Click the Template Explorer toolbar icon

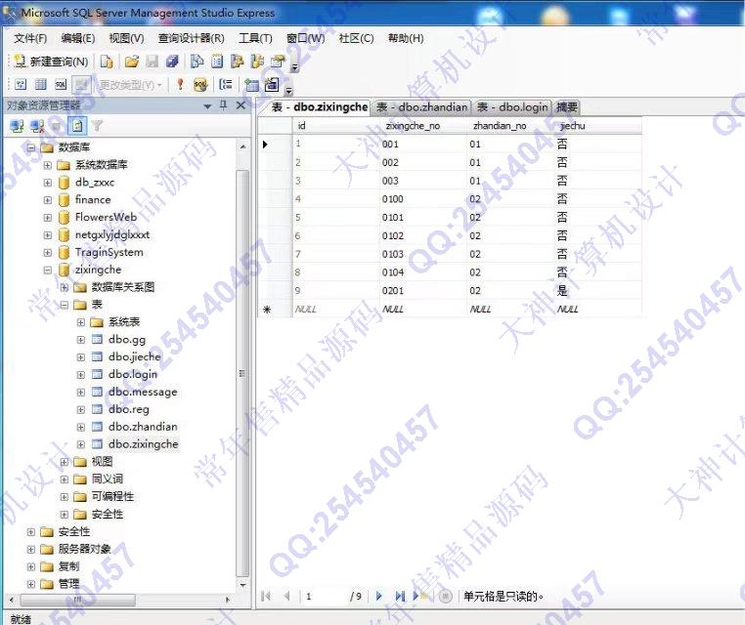257,62
